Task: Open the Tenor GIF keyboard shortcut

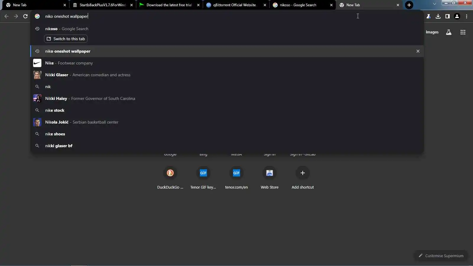Action: point(203,173)
